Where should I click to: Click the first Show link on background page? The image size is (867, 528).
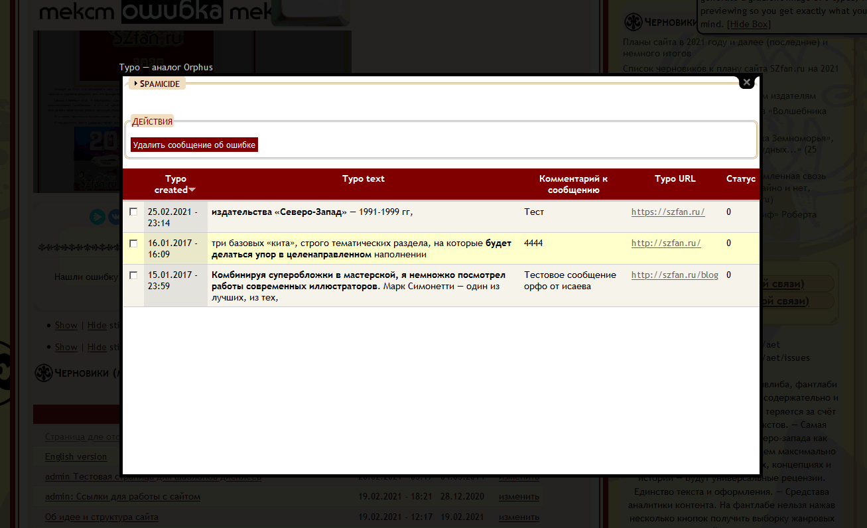pos(66,325)
